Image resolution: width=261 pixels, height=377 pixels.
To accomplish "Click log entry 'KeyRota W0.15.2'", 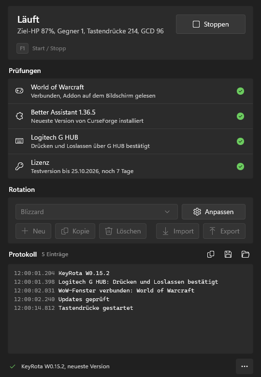I will 84,273.
